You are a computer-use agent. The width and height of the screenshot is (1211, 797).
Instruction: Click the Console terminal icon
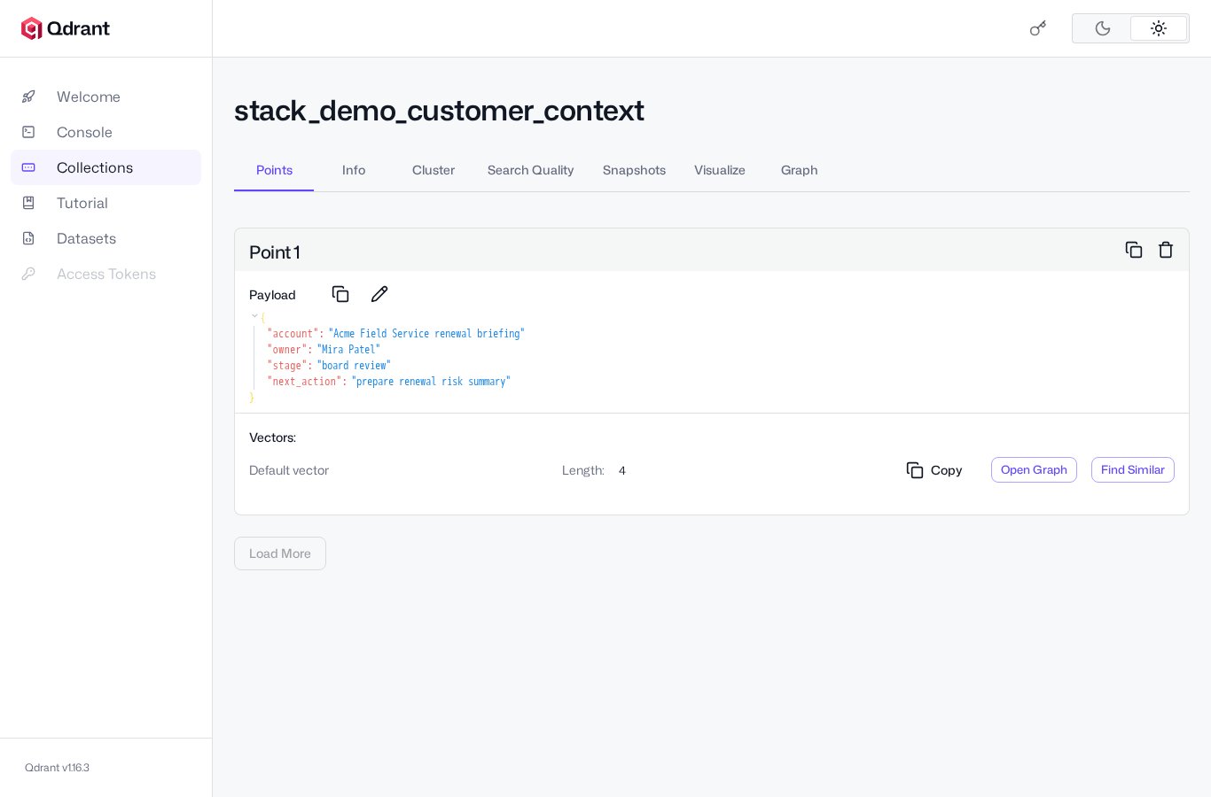point(28,132)
